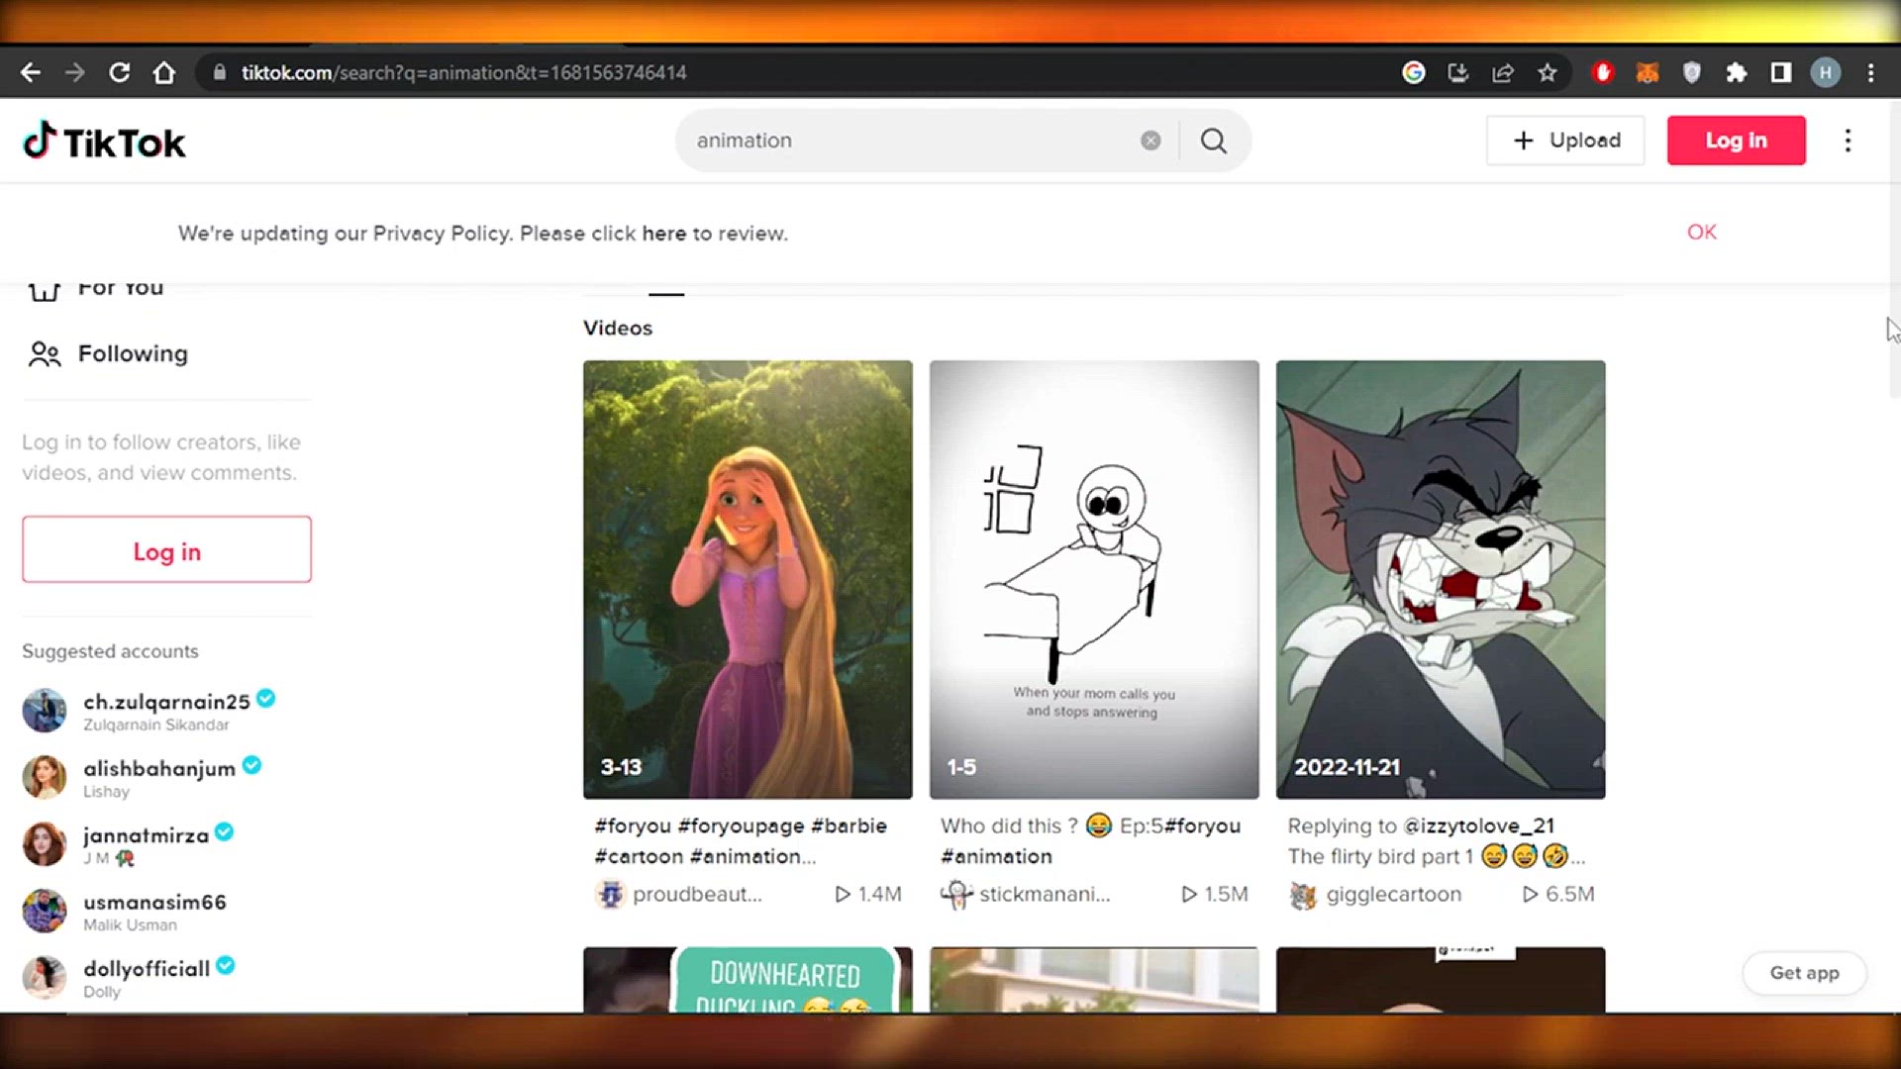
Task: Click the 'here' privacy policy link
Action: click(x=663, y=234)
